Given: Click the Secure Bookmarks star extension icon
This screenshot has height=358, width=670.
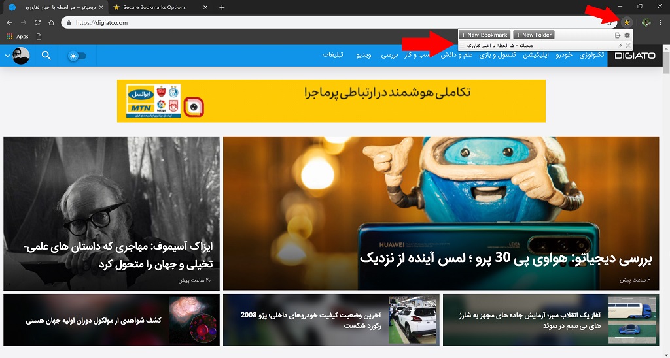Looking at the screenshot, I should [x=626, y=23].
